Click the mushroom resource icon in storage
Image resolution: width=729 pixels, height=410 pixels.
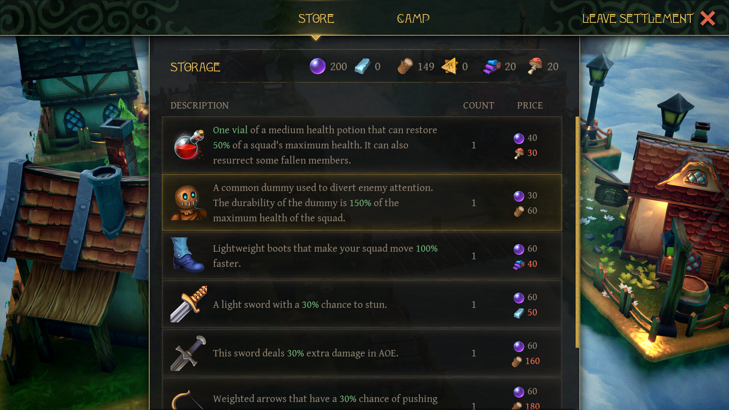pos(535,66)
